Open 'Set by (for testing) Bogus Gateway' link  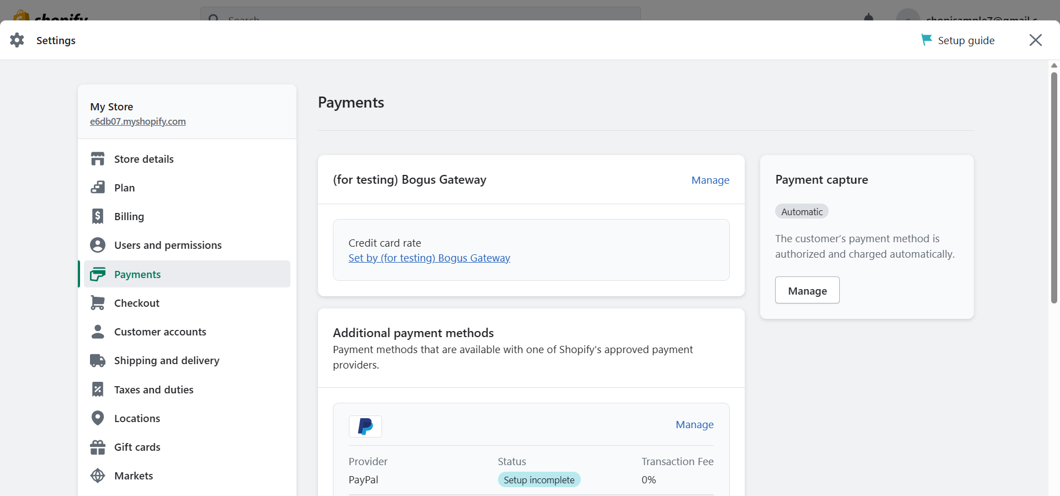point(429,258)
